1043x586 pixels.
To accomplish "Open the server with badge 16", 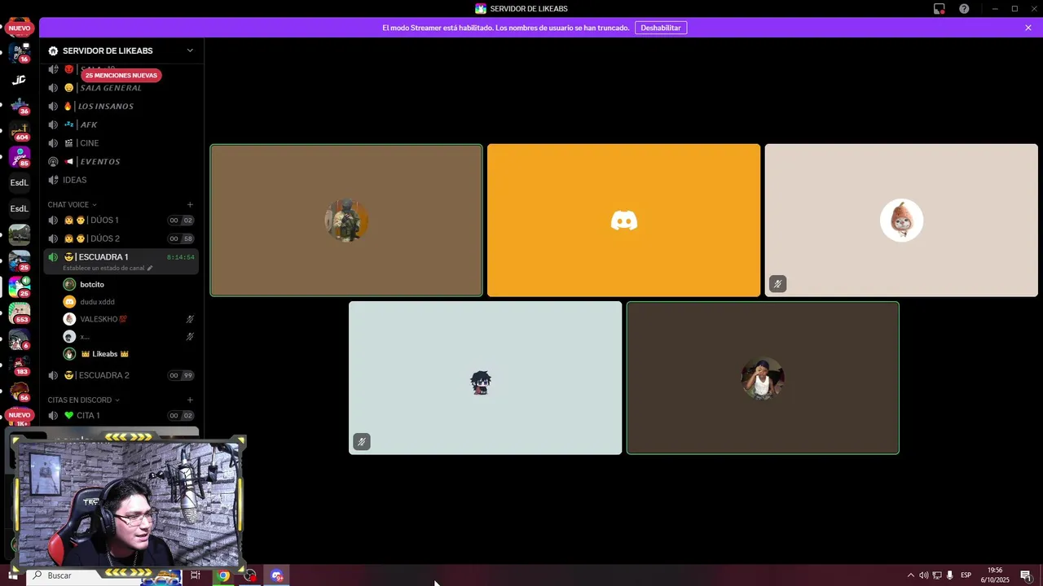I will click(20, 54).
